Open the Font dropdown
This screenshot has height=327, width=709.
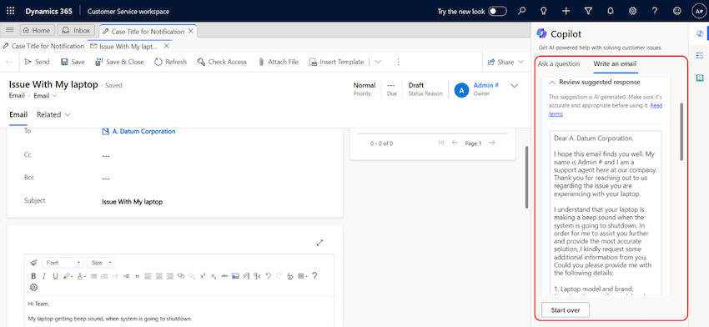(x=63, y=263)
